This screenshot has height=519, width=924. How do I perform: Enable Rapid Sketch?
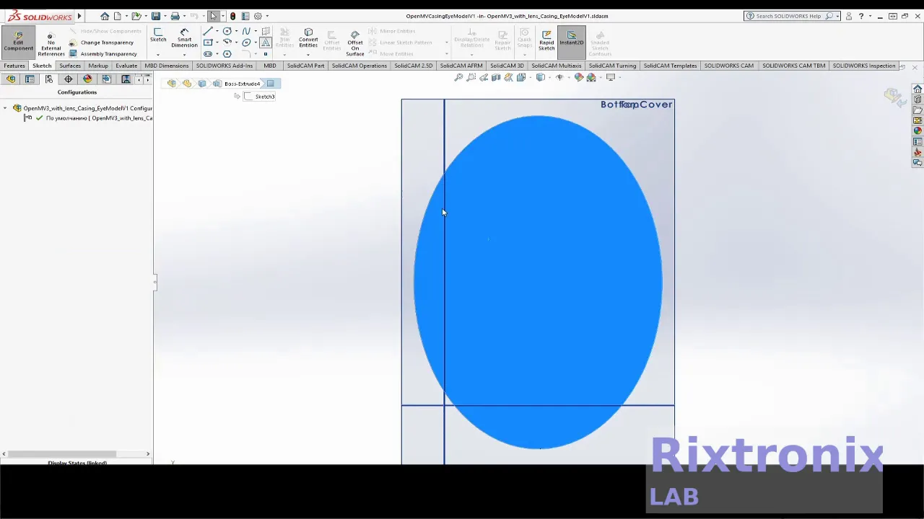point(546,40)
